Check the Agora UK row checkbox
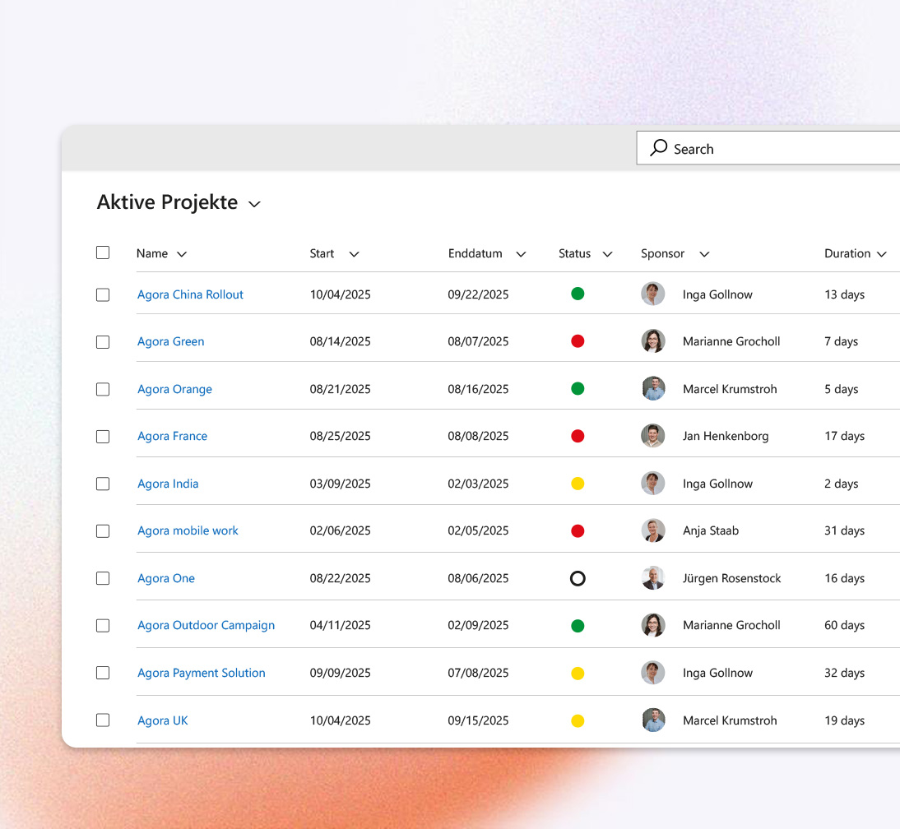The width and height of the screenshot is (900, 829). [103, 720]
